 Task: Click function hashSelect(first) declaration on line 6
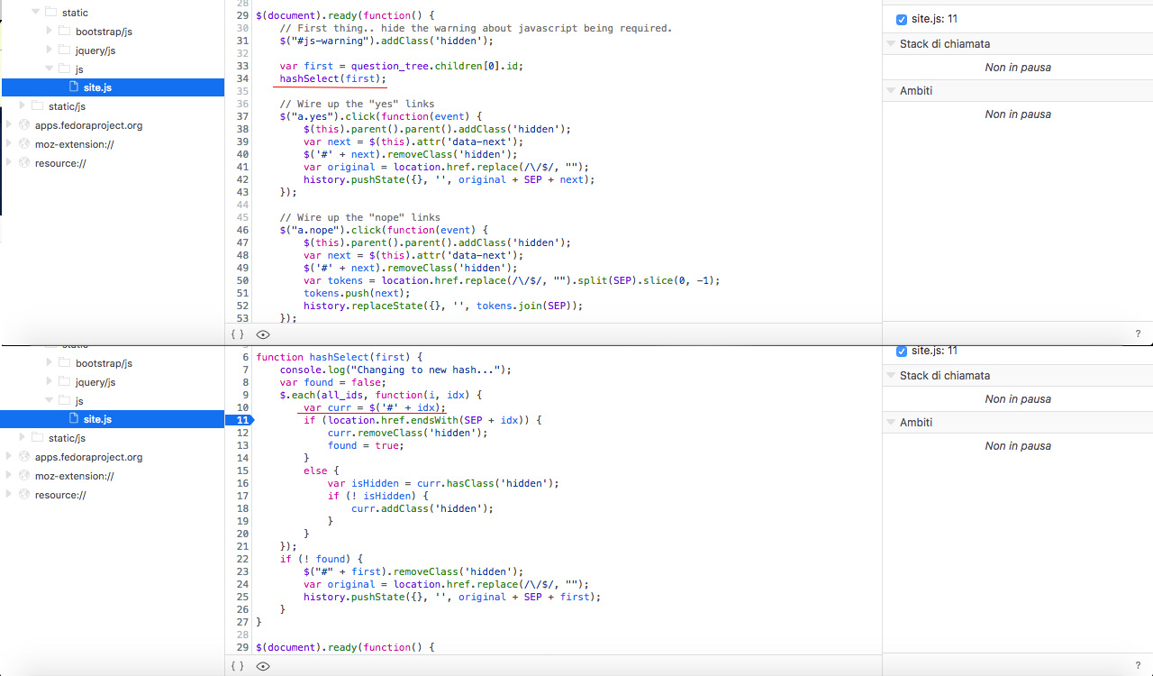point(339,357)
